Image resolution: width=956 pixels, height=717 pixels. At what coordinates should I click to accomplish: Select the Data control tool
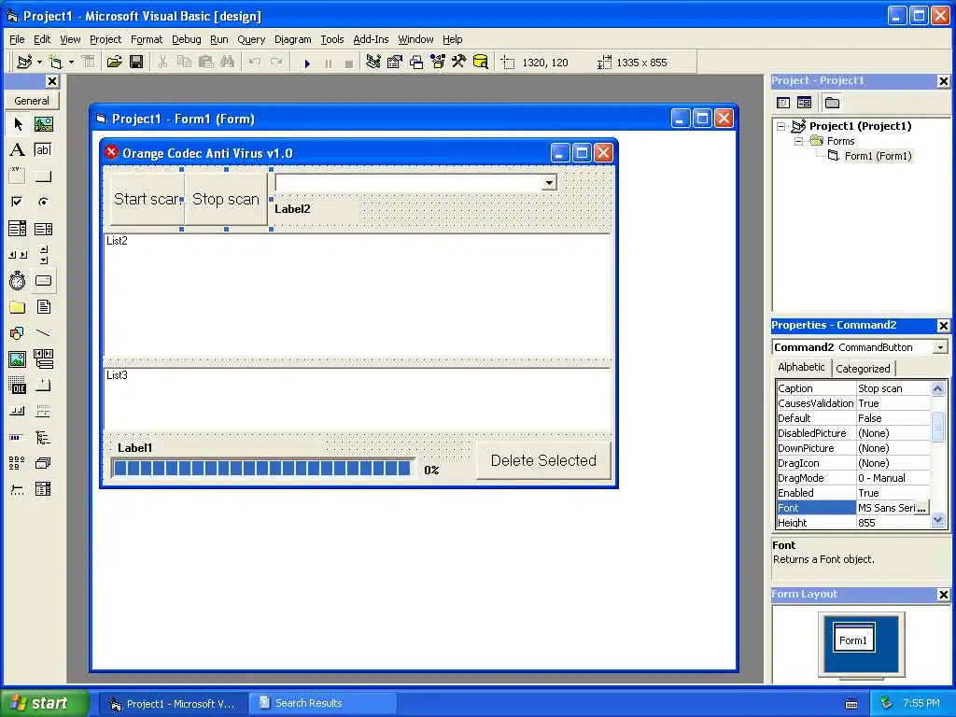pos(43,359)
